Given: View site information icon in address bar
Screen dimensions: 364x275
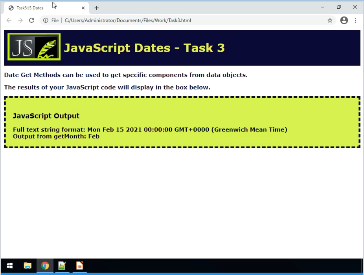Looking at the screenshot, I should pos(46,20).
